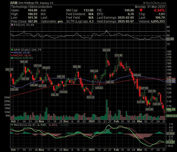Click the 123.70 price label
This screenshot has height=152, width=177.
click(152, 91)
